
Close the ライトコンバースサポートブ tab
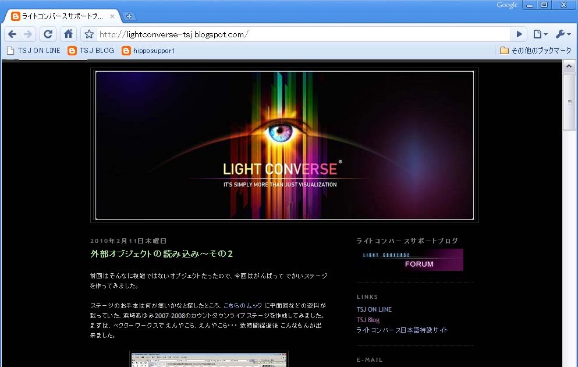click(112, 16)
